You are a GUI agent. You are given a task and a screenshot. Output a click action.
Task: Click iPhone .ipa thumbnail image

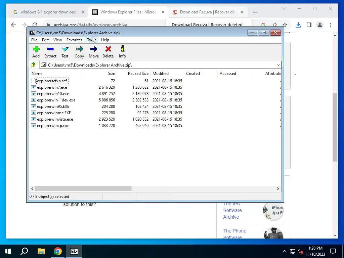coord(273,211)
